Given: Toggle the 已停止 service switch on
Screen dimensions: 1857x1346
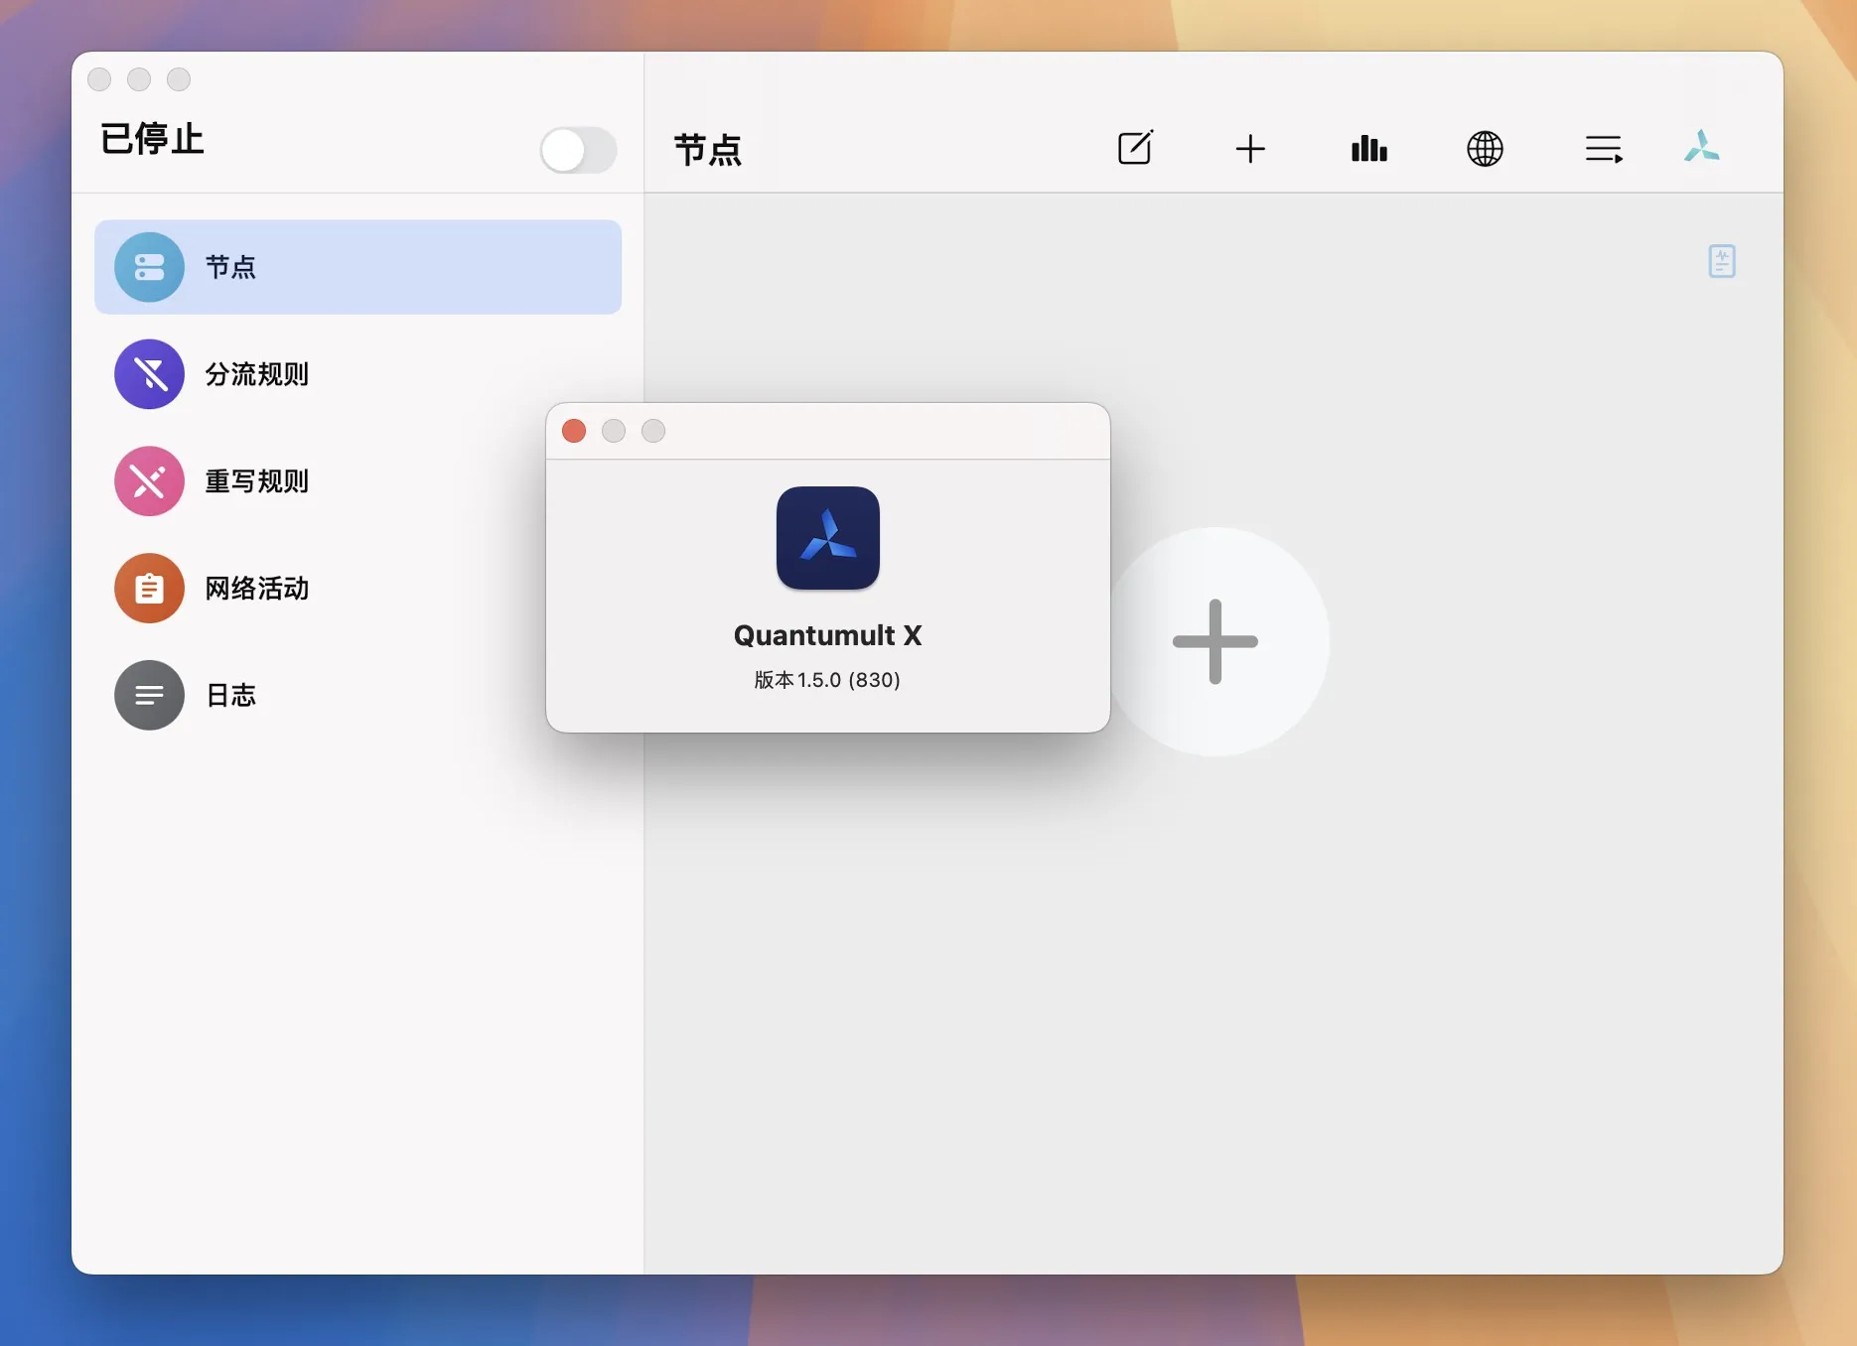Looking at the screenshot, I should [x=578, y=150].
